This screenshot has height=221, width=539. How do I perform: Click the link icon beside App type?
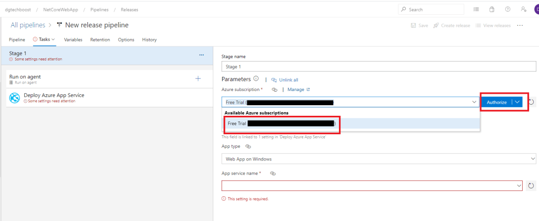point(248,147)
